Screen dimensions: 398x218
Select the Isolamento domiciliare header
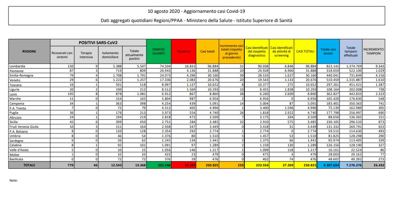pos(109,55)
